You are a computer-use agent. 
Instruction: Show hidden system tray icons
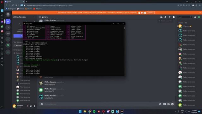(175, 111)
